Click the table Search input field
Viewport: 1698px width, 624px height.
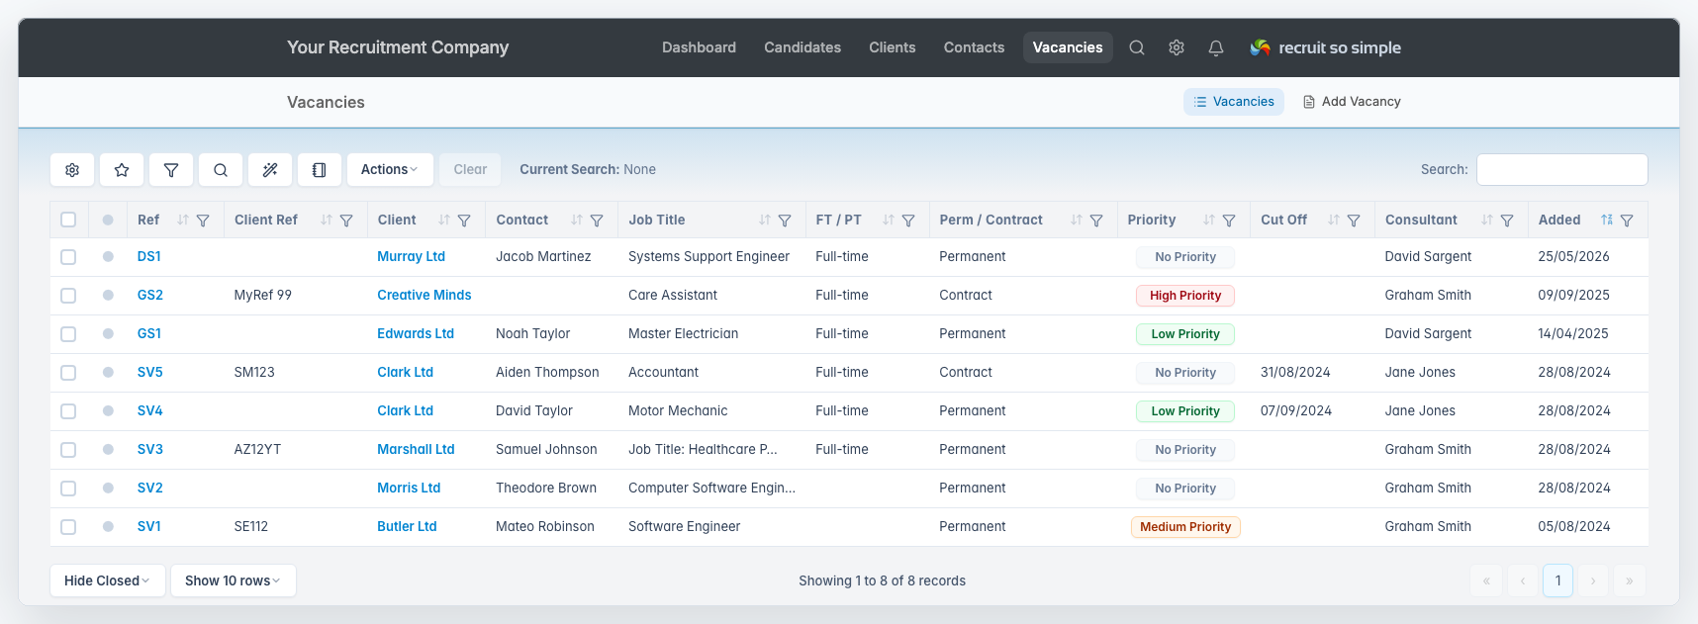tap(1561, 169)
